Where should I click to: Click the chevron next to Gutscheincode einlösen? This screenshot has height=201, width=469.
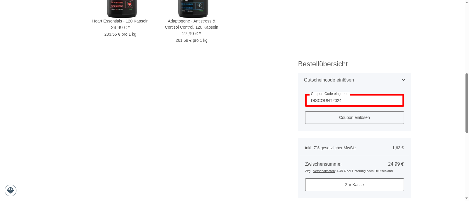pyautogui.click(x=403, y=80)
